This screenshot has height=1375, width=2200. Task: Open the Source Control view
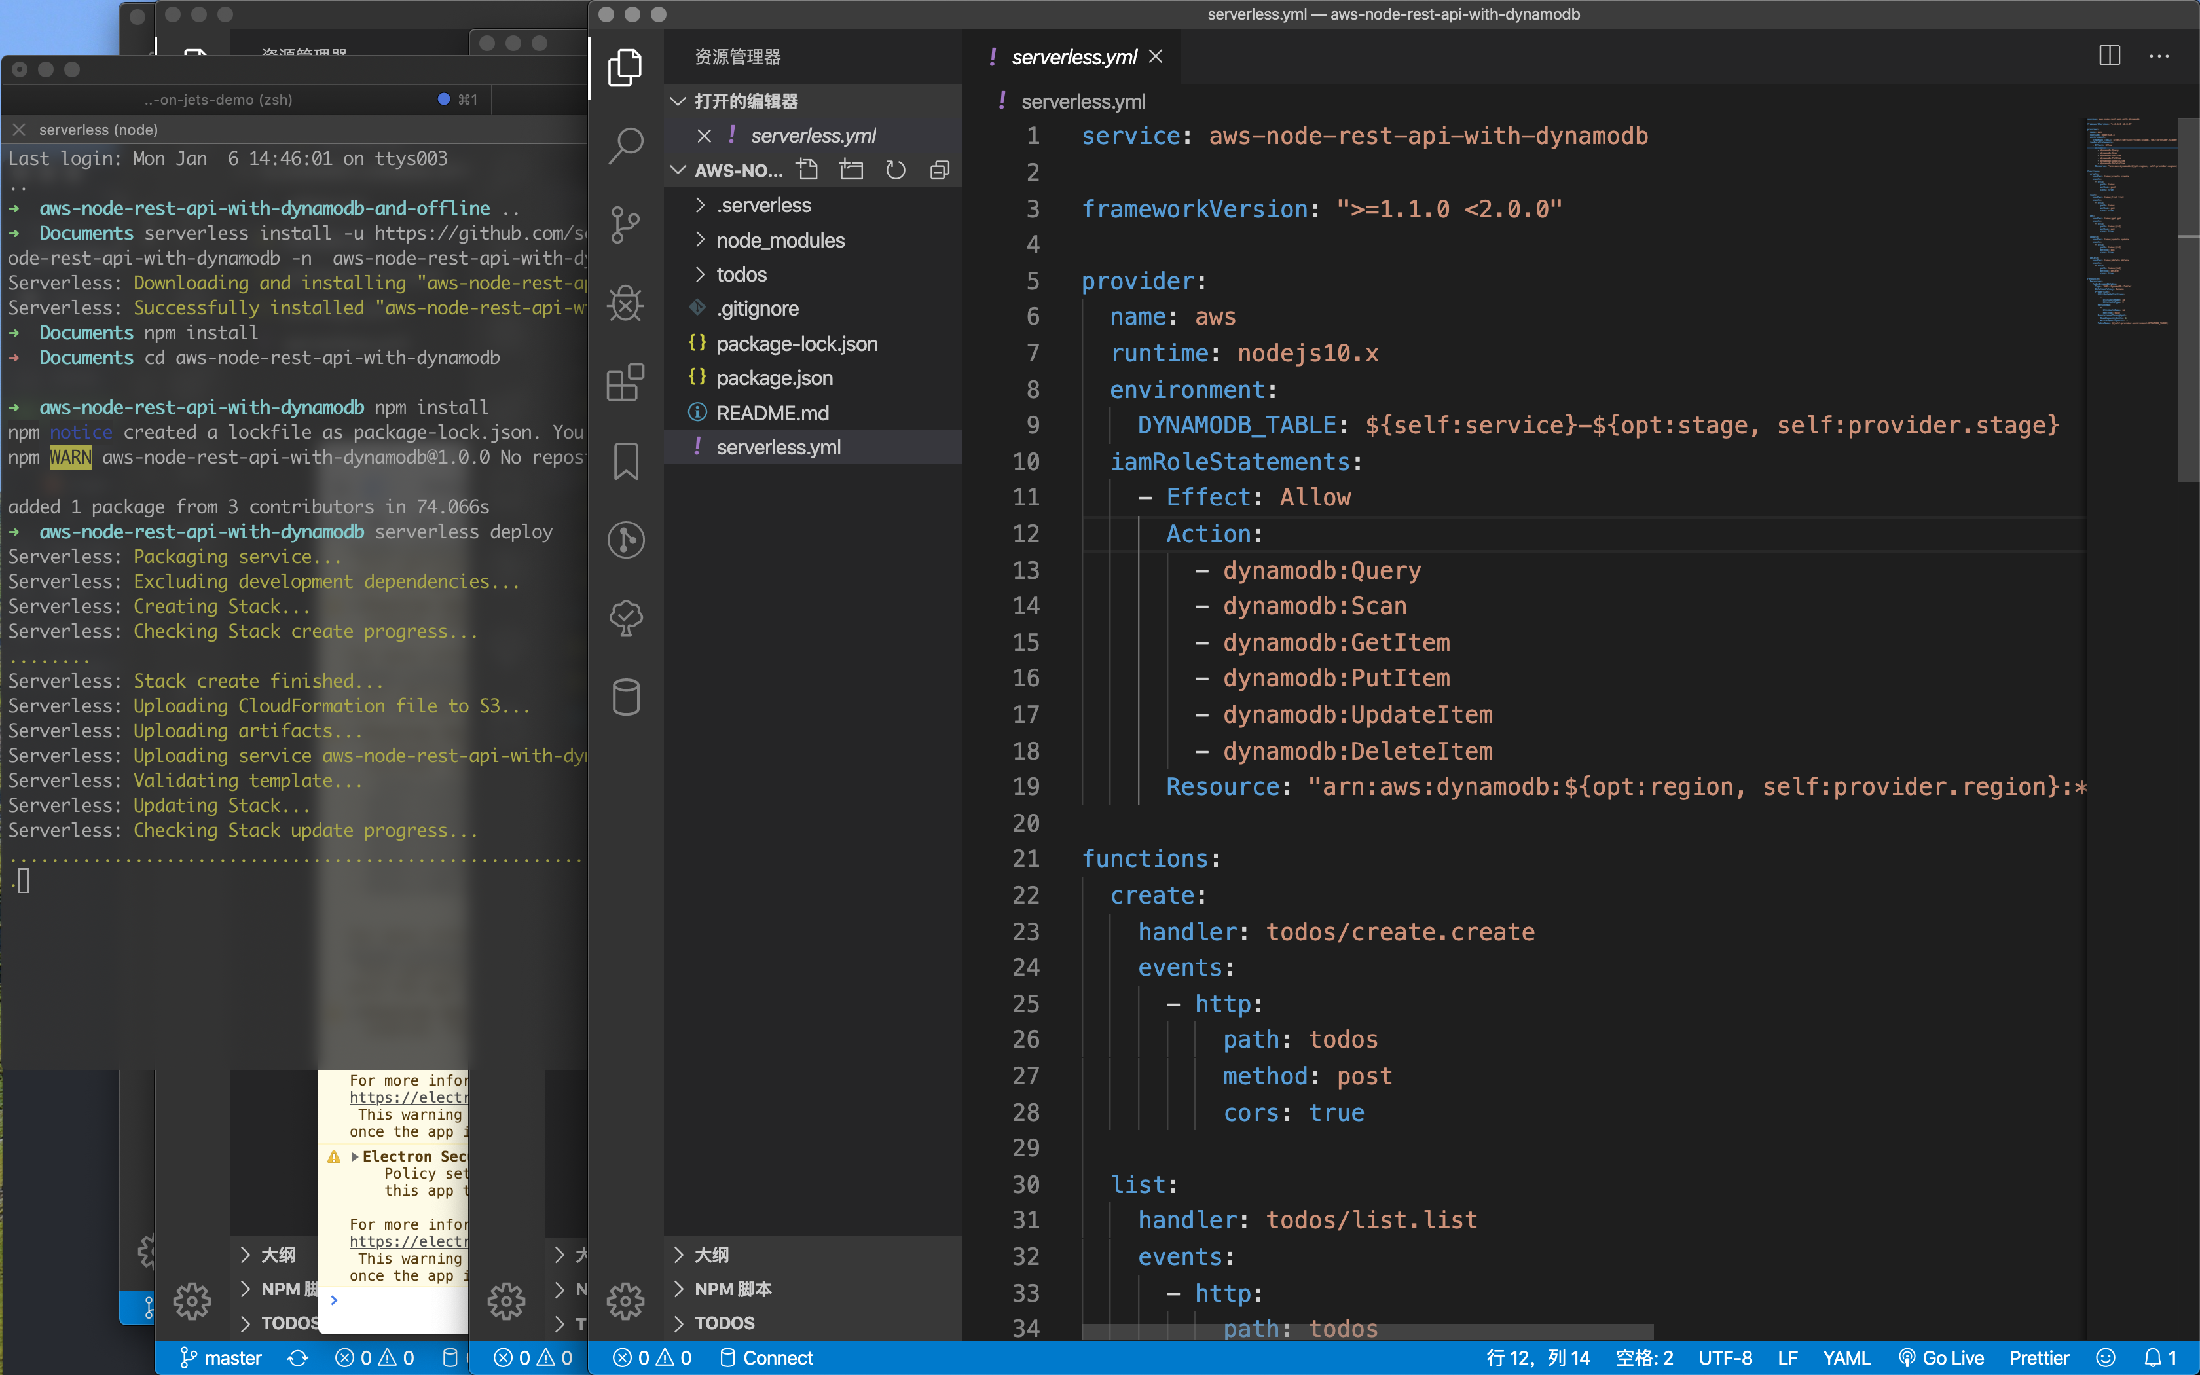625,225
